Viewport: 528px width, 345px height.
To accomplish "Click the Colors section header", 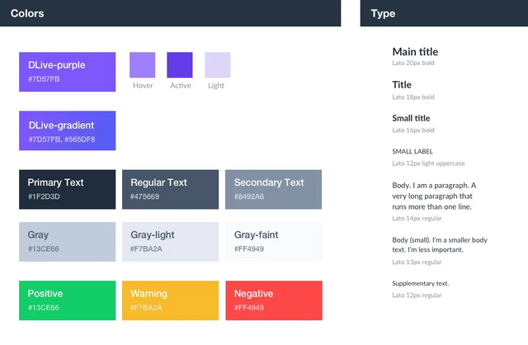I will 171,13.
